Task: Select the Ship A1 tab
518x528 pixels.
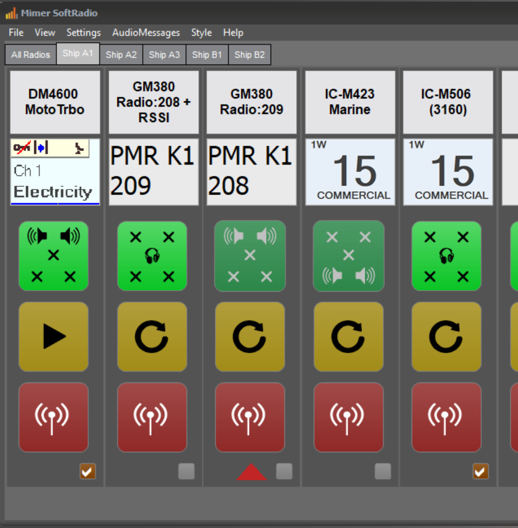Action: point(78,53)
